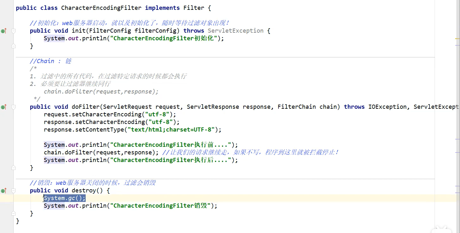Click the fold end marker of destroy method

(13, 213)
